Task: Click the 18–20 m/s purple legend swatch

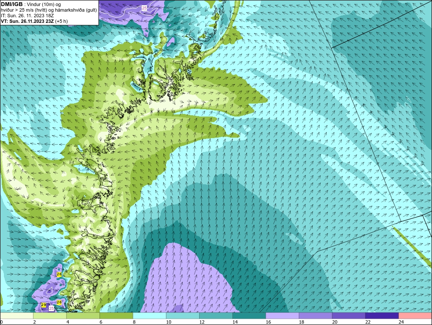Action: point(315,316)
